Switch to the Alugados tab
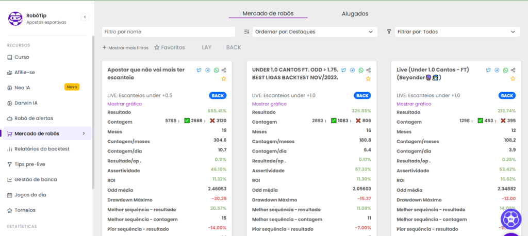Image resolution: width=528 pixels, height=236 pixels. point(355,14)
